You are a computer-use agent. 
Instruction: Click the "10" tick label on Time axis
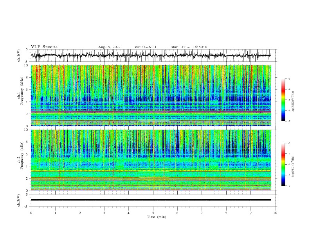[275, 213]
